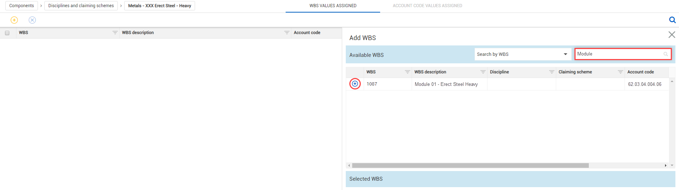Click the yellow add WBS plus icon

click(x=14, y=20)
